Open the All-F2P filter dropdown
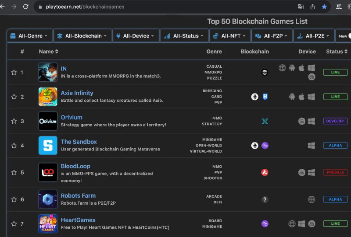This screenshot has width=351, height=237. pos(272,36)
